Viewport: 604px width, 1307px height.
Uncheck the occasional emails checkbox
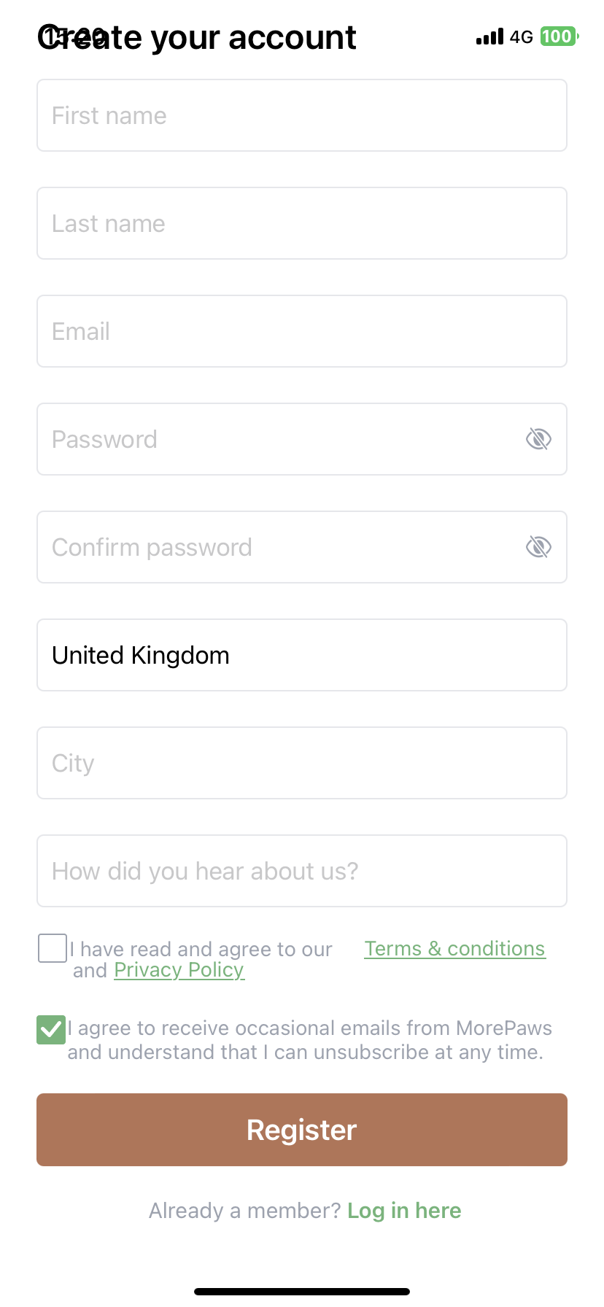[51, 1030]
